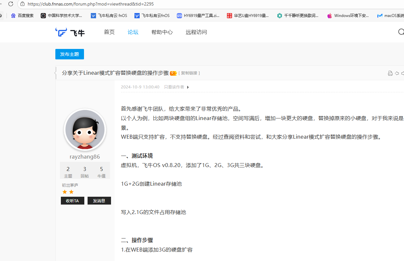This screenshot has height=261, width=404.
Task: Toggle the 只看该作者 filter
Action: tap(174, 87)
